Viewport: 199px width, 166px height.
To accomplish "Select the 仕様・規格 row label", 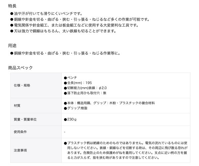I will (x=22, y=85).
